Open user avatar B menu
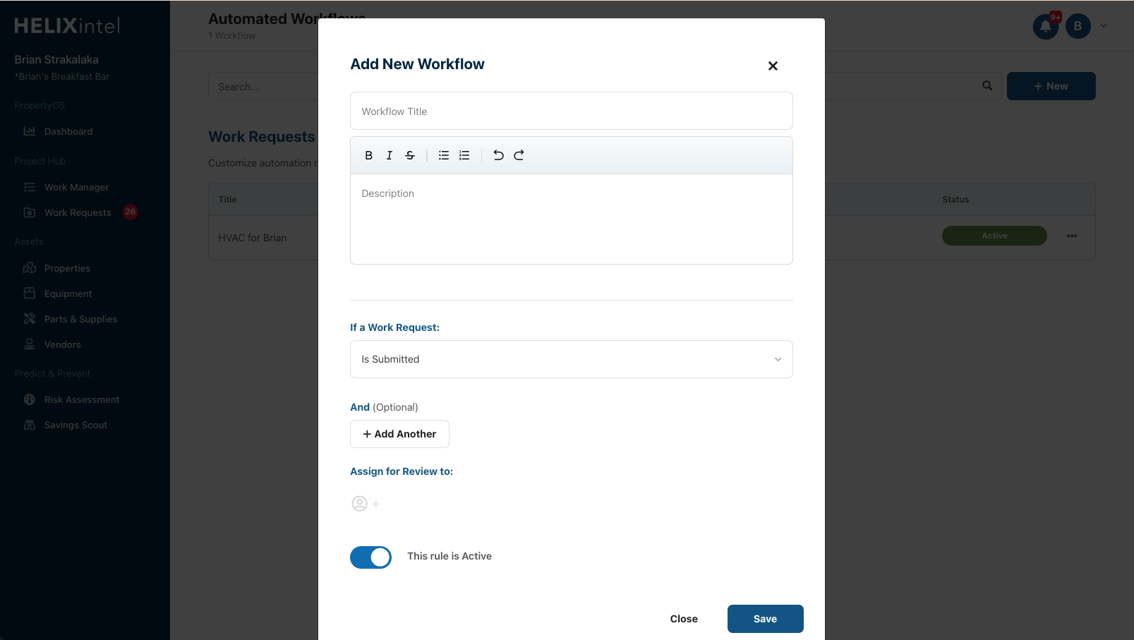 (1078, 26)
